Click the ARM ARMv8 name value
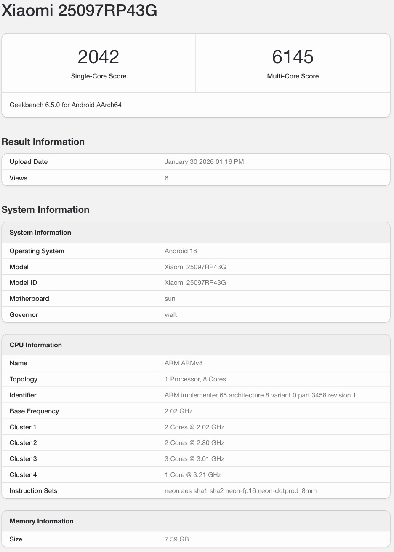394x552 pixels. pyautogui.click(x=184, y=363)
